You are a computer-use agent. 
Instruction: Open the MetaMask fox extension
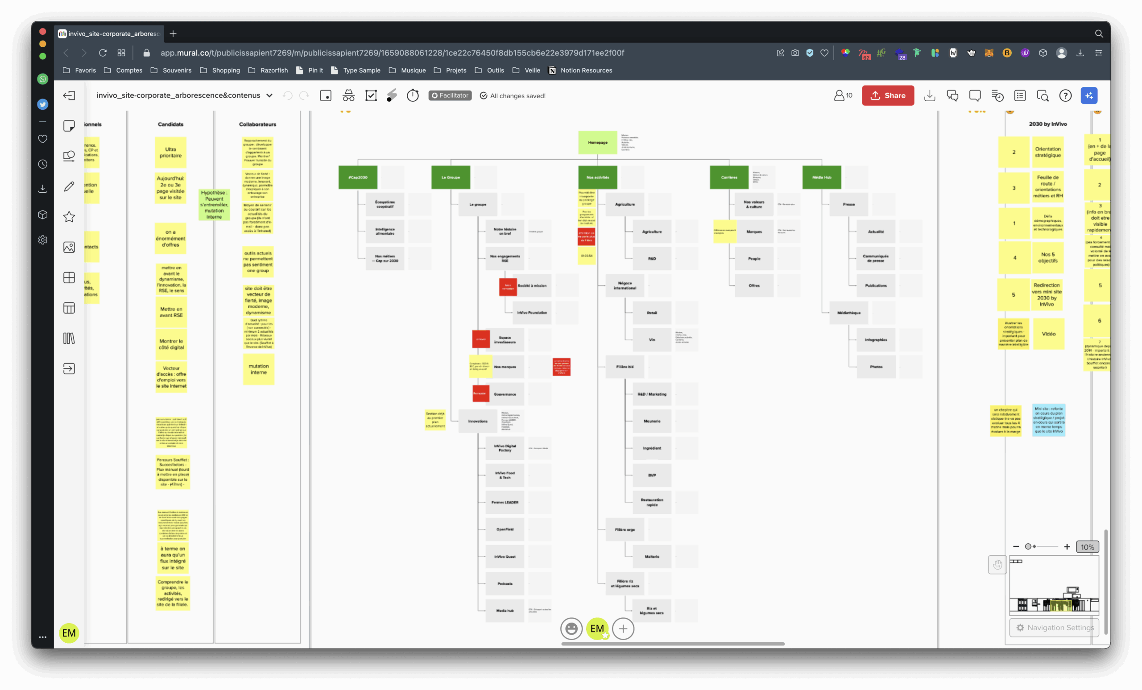tap(989, 53)
